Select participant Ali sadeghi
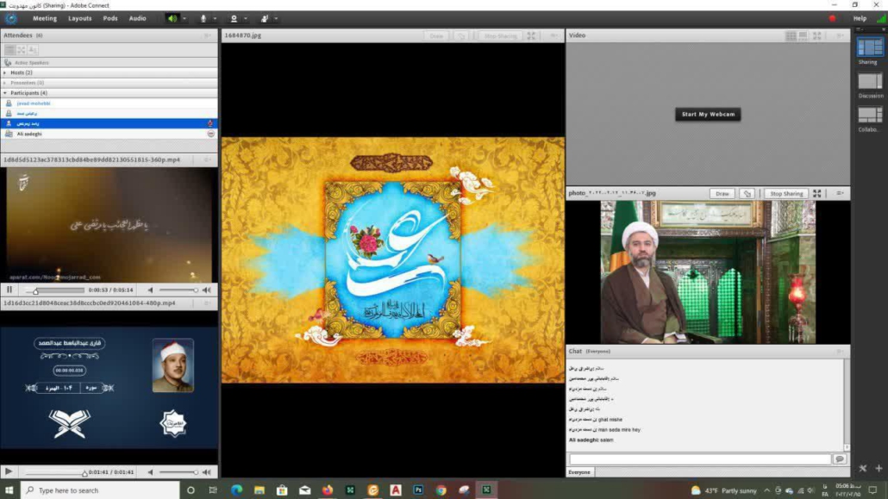 click(x=109, y=134)
